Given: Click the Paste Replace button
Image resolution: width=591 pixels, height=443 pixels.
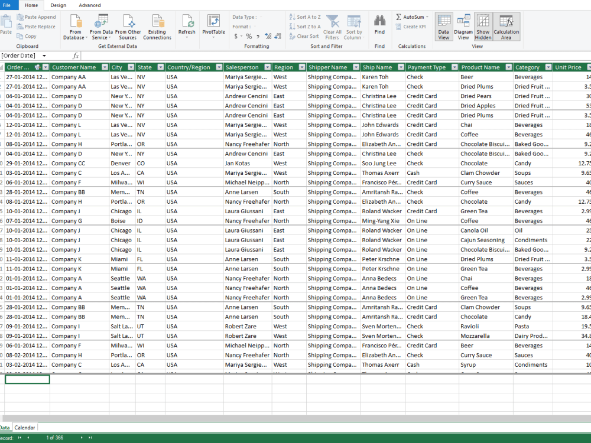Looking at the screenshot, I should click(36, 27).
